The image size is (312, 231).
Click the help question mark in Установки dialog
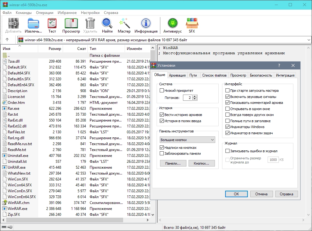tap(279, 65)
